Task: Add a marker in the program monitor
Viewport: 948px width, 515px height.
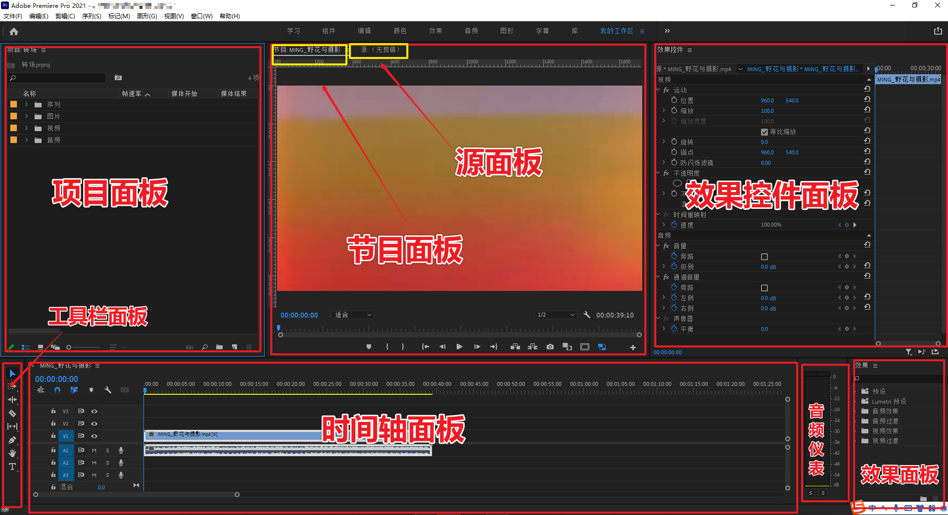Action: 369,347
